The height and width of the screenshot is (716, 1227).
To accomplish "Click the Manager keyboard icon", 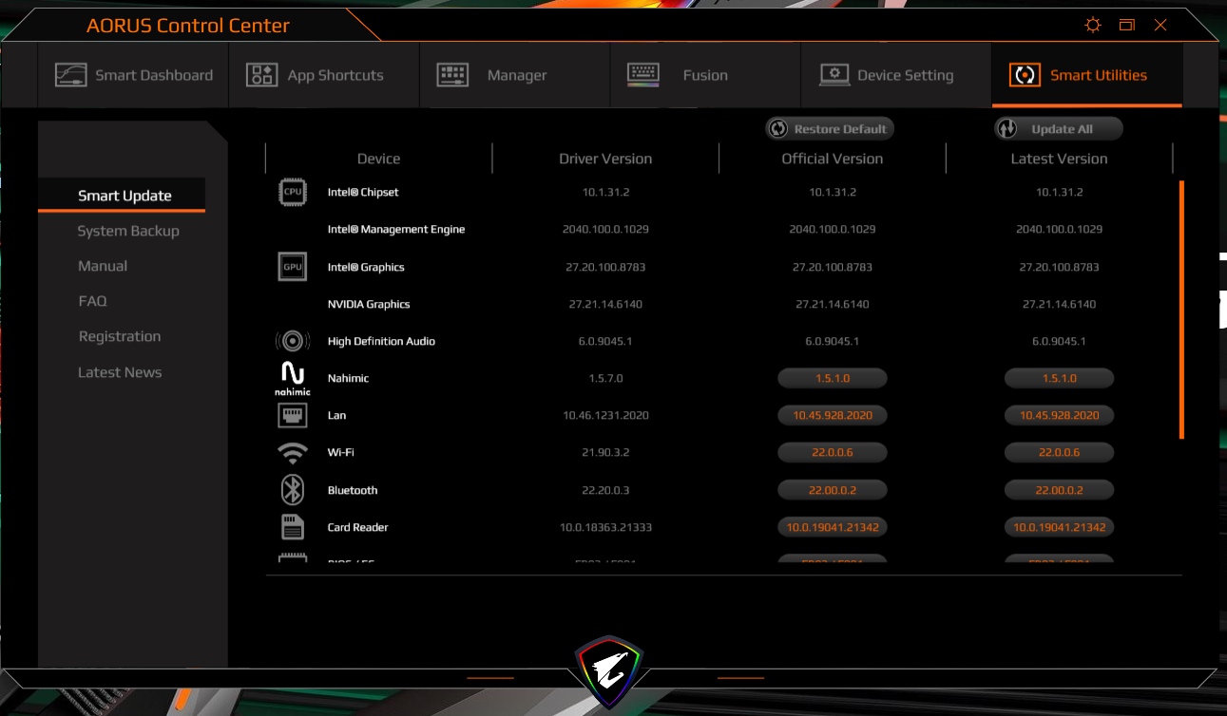I will [x=452, y=75].
